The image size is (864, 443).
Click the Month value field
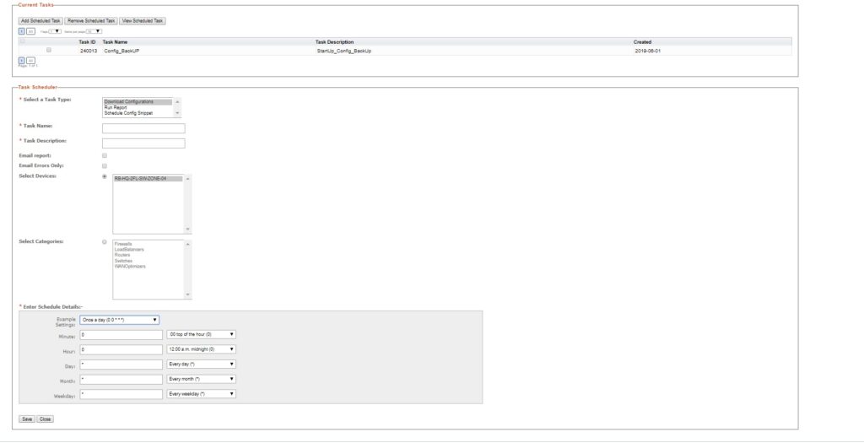coord(121,380)
